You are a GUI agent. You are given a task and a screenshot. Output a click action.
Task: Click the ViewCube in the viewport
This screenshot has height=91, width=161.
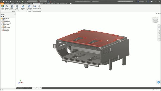(x=155, y=20)
